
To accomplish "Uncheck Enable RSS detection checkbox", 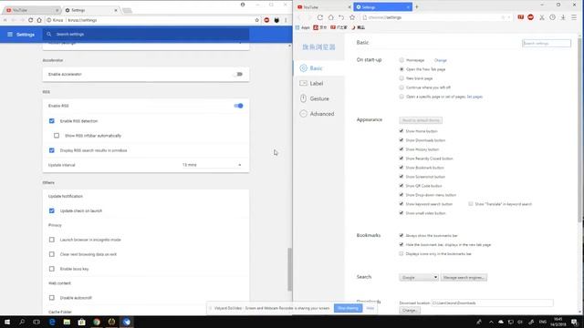I will point(52,121).
